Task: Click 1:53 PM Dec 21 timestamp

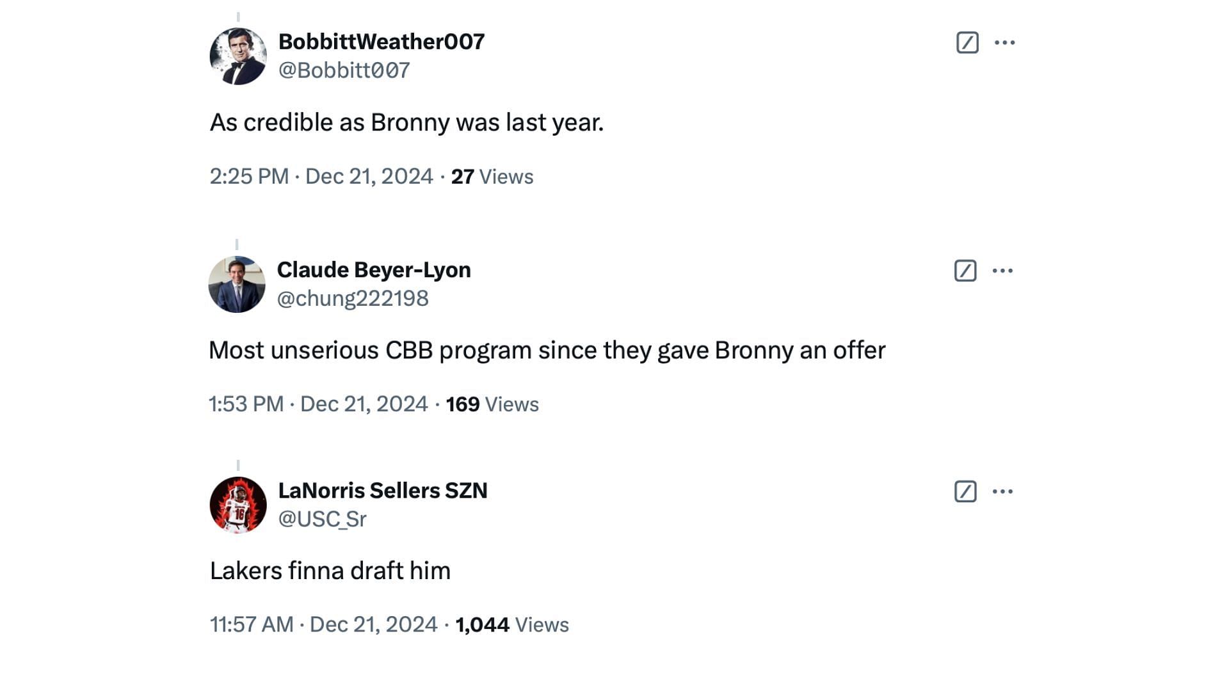Action: tap(318, 404)
